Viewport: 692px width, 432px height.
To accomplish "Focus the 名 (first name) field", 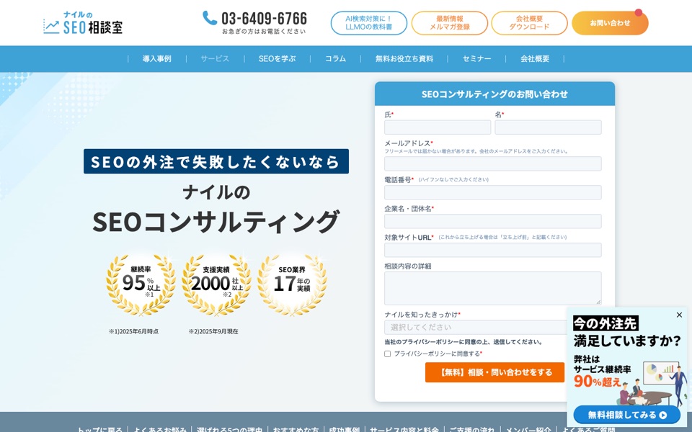I will point(548,127).
